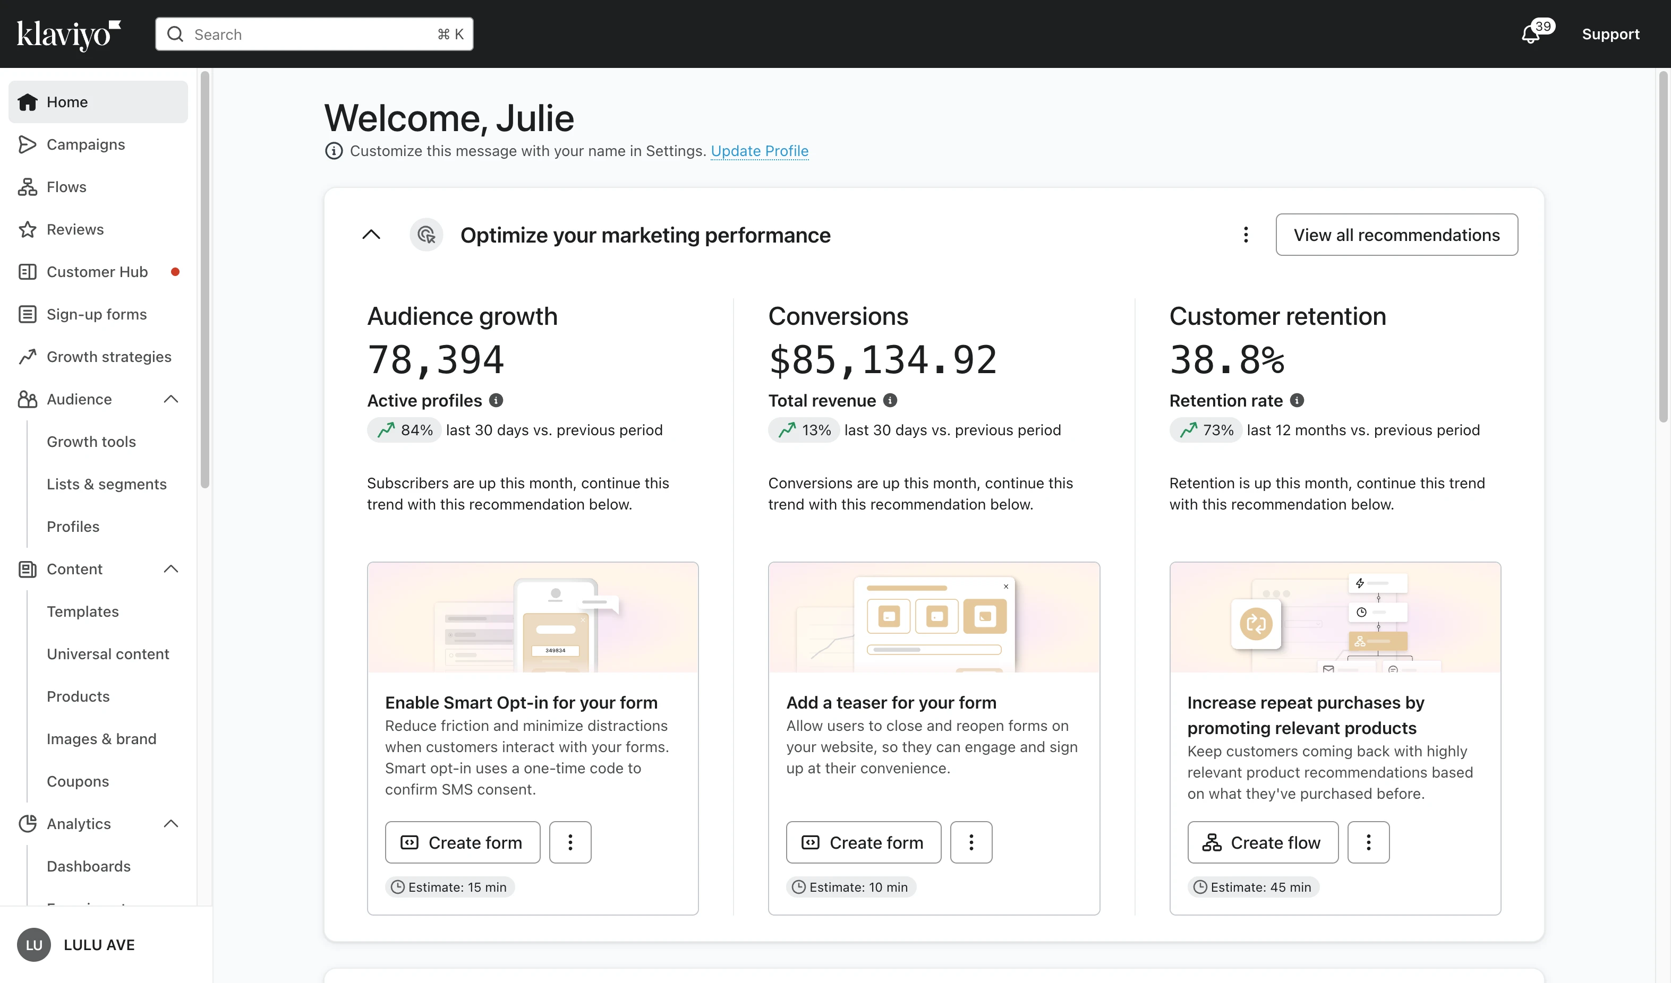Click the marketing performance target icon
The width and height of the screenshot is (1671, 983).
click(x=427, y=235)
